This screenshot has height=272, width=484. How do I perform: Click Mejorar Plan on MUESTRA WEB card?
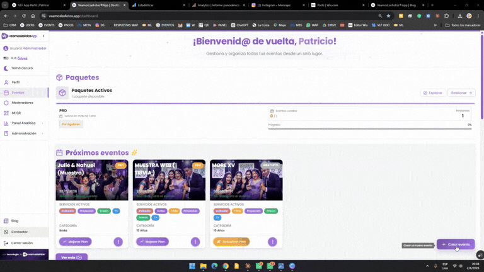coord(153,242)
